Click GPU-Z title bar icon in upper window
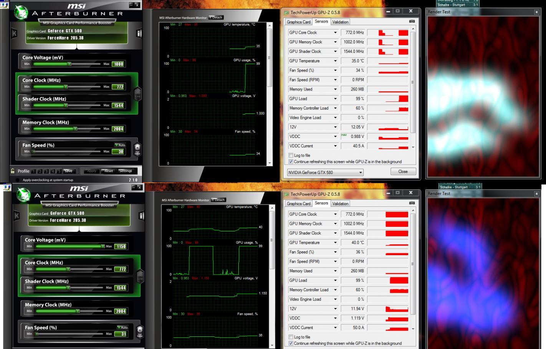The image size is (546, 349). pyautogui.click(x=286, y=13)
